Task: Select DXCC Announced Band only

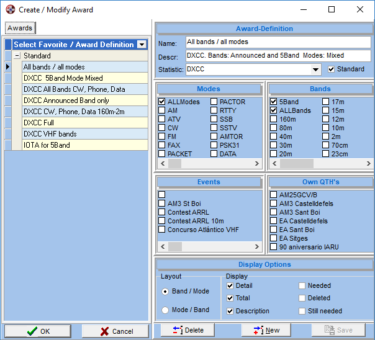Action: 85,101
